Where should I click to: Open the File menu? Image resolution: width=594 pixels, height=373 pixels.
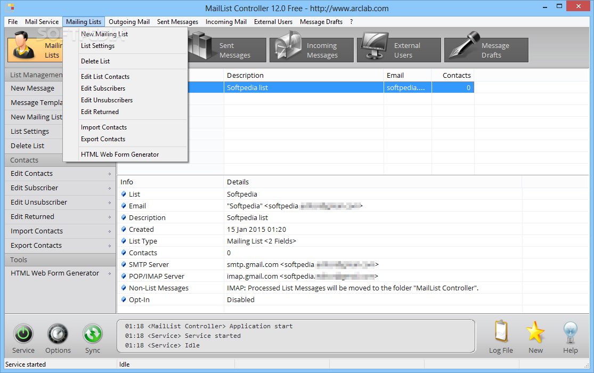click(12, 22)
